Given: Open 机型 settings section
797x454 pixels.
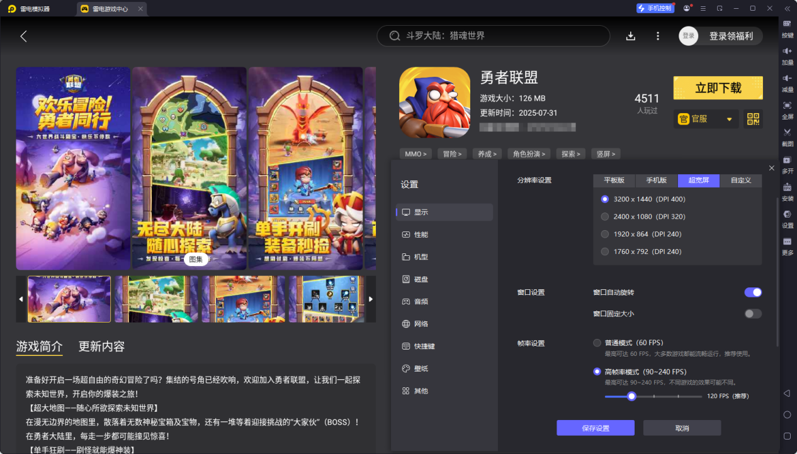Looking at the screenshot, I should [x=444, y=257].
